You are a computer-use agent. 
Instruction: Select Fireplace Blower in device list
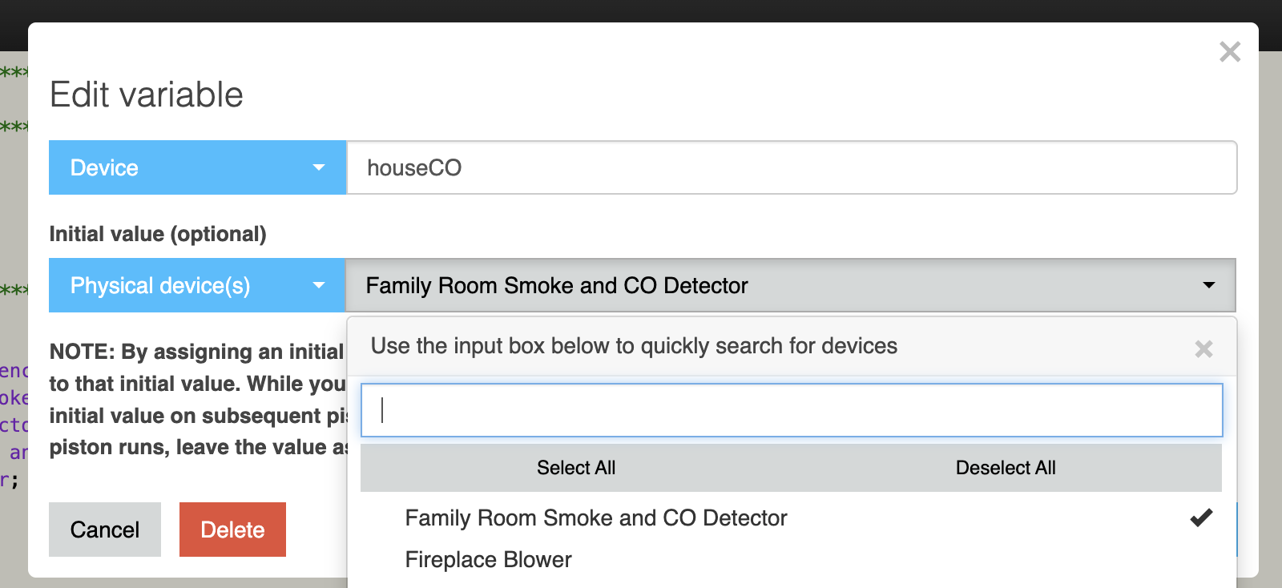[488, 560]
